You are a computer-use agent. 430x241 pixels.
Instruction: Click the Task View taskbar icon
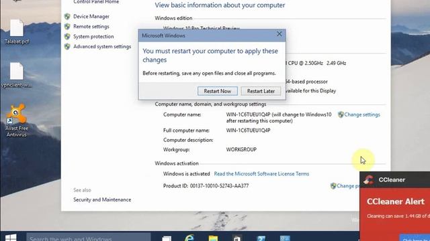[x=166, y=238]
